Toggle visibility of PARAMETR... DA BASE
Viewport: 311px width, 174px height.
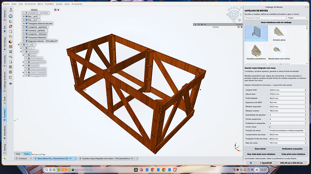pyautogui.click(x=24, y=13)
